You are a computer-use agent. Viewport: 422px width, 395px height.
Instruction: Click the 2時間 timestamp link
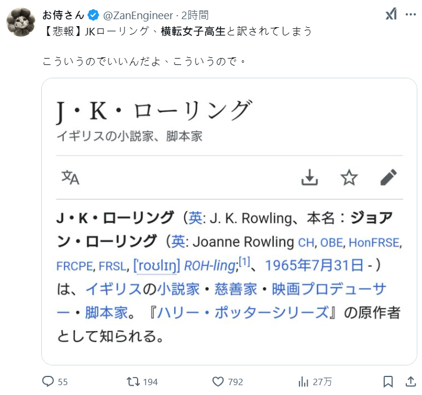[194, 15]
